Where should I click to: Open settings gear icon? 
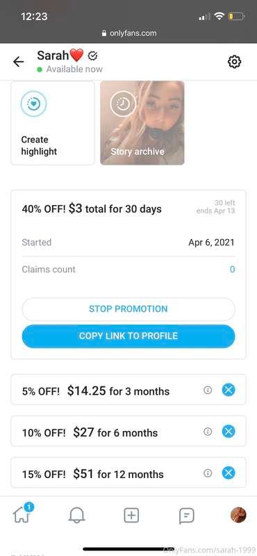[x=234, y=62]
